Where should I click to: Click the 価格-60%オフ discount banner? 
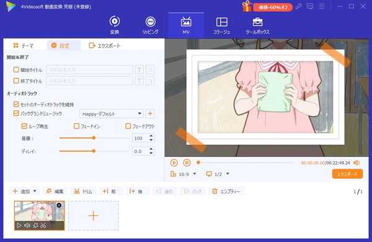[x=273, y=7]
